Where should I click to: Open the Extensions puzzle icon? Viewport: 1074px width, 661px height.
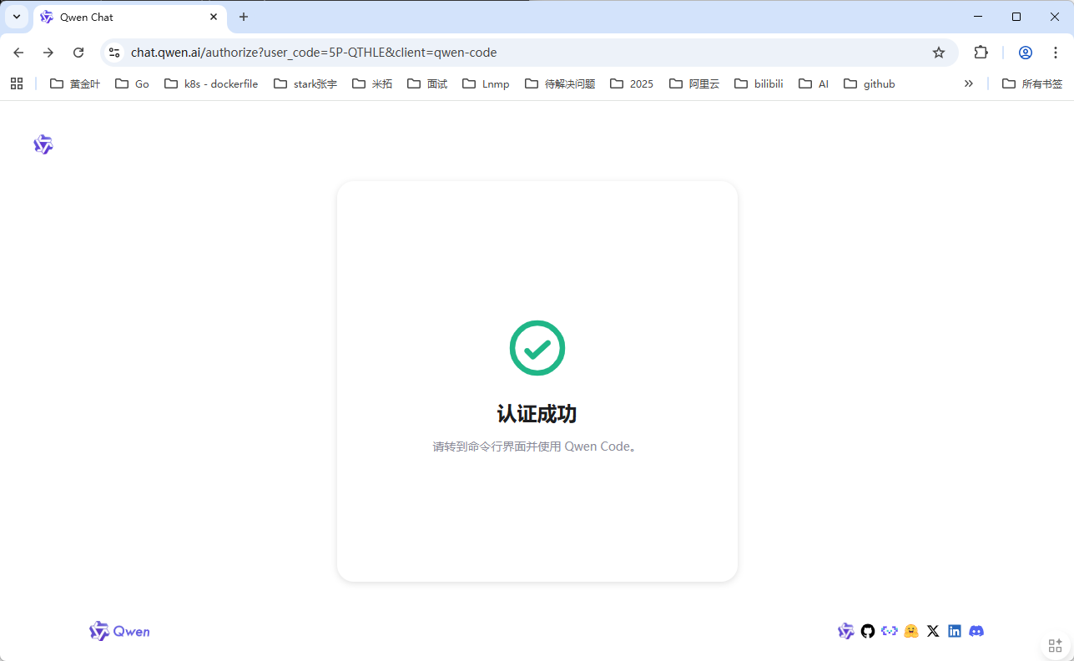point(981,53)
